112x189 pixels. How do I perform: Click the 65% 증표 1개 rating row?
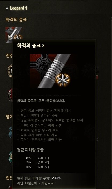coord(37,158)
